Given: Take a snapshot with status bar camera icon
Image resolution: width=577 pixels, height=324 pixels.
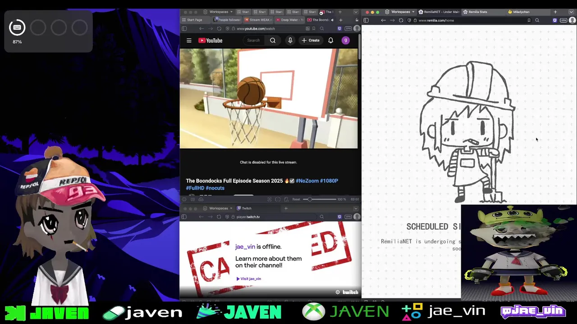Looking at the screenshot, I should tap(270, 199).
